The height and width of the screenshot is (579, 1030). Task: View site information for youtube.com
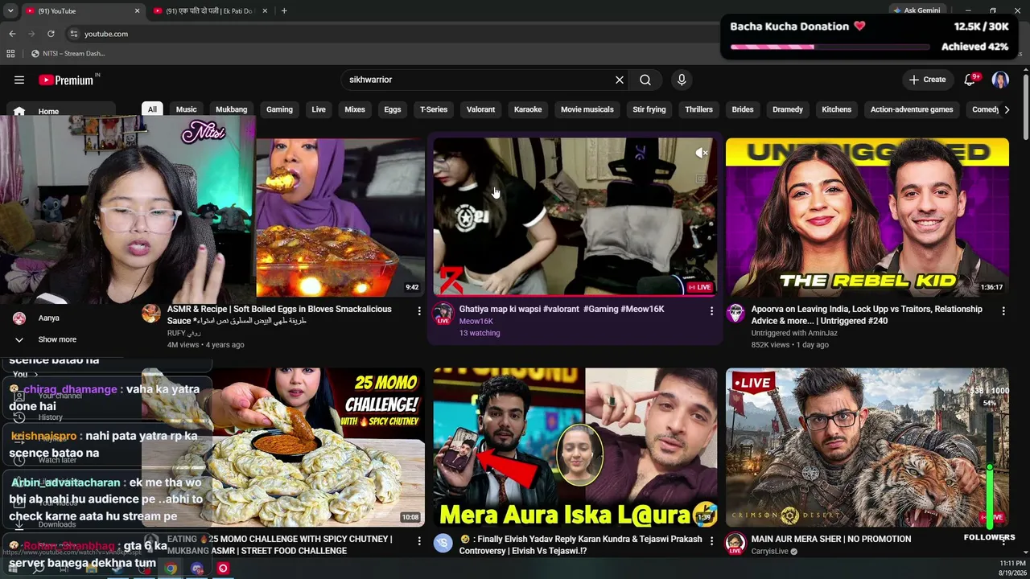[74, 34]
